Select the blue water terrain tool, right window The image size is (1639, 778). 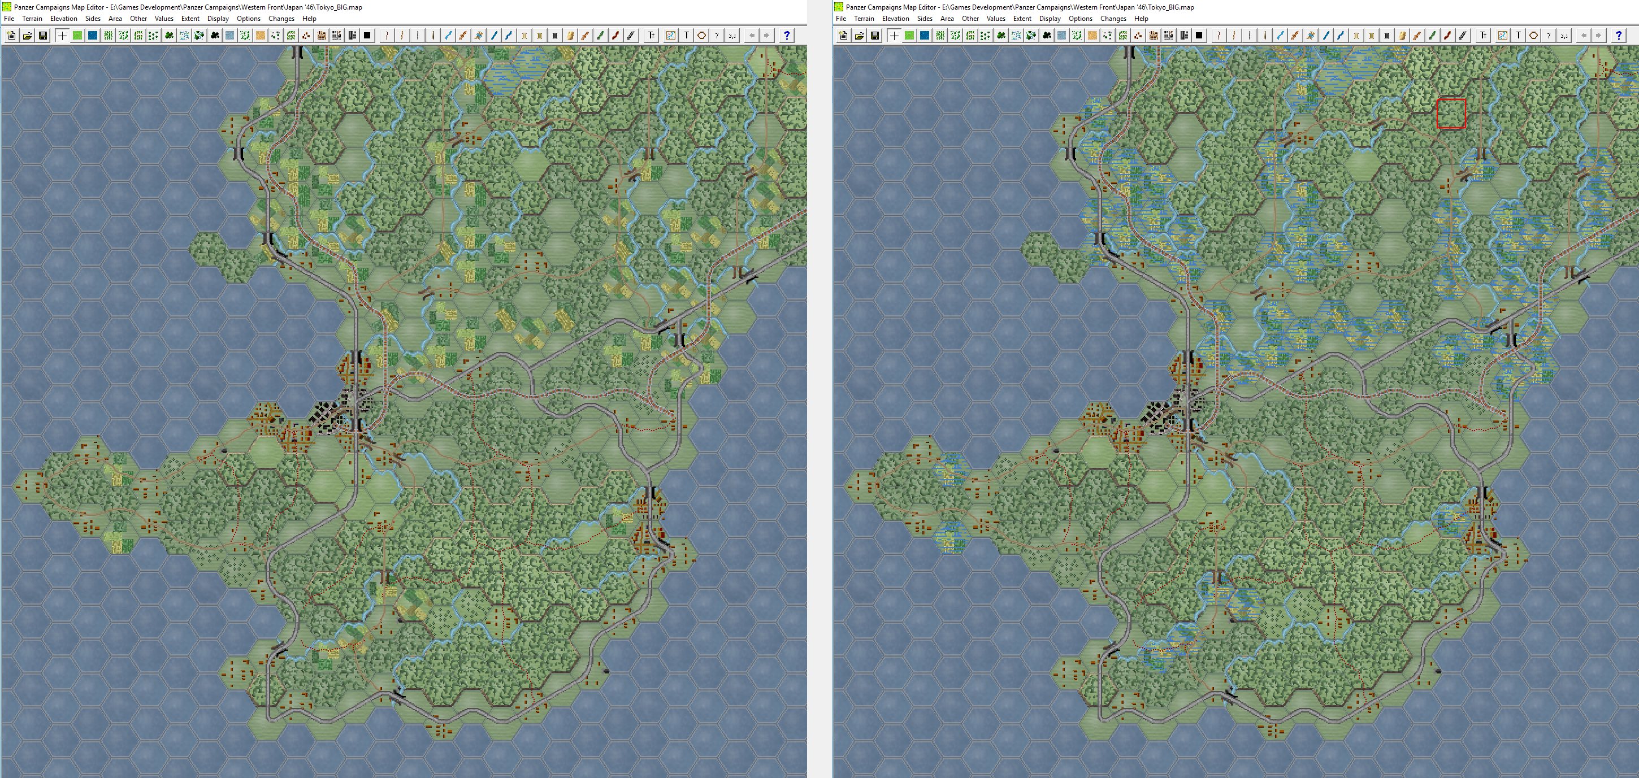tap(925, 36)
